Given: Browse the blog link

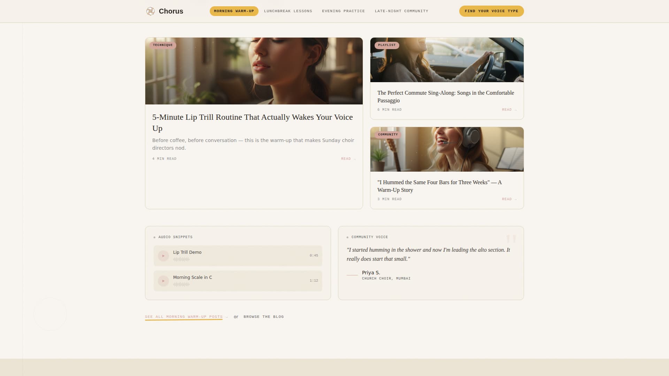Looking at the screenshot, I should point(263,317).
